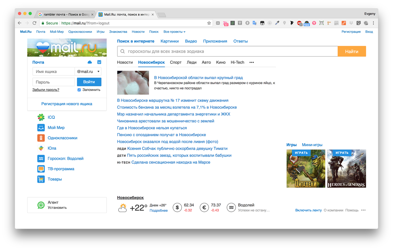393x250 pixels.
Task: Click in the Имя ящика field
Action: coord(54,72)
